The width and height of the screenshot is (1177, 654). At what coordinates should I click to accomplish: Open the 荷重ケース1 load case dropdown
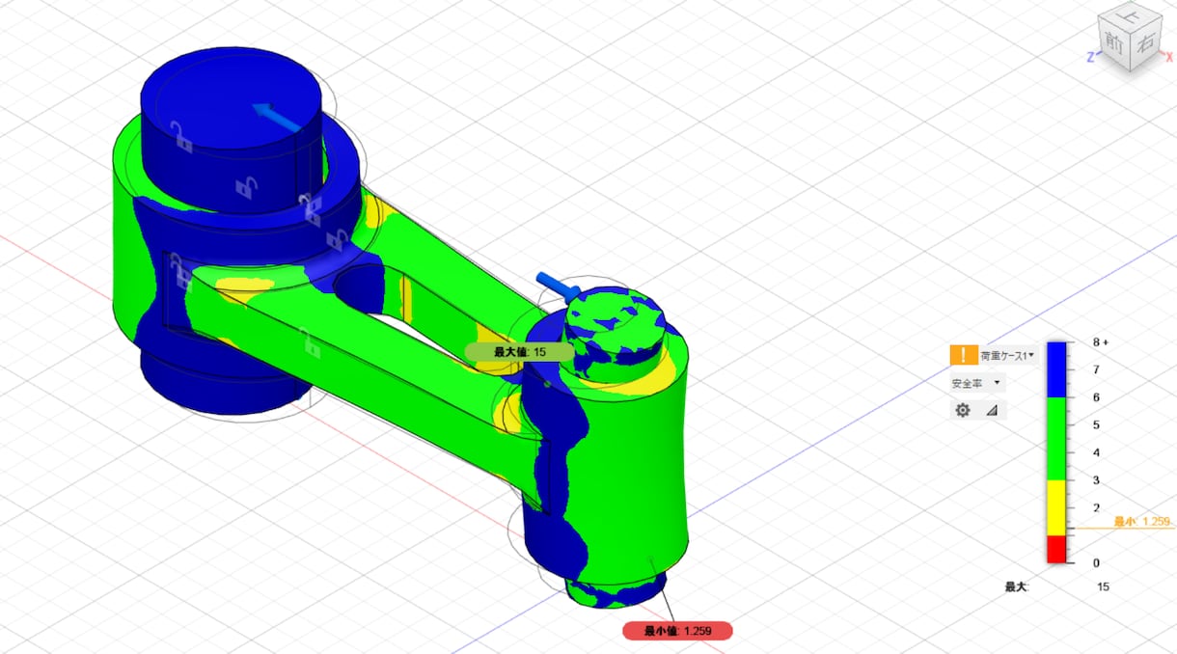point(1007,355)
